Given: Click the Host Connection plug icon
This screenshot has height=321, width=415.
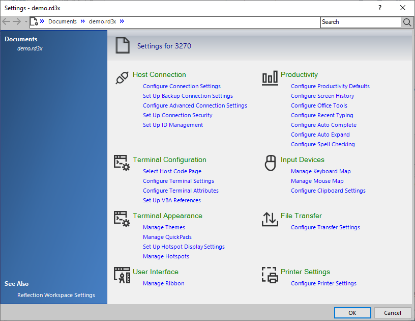Looking at the screenshot, I should coord(122,78).
